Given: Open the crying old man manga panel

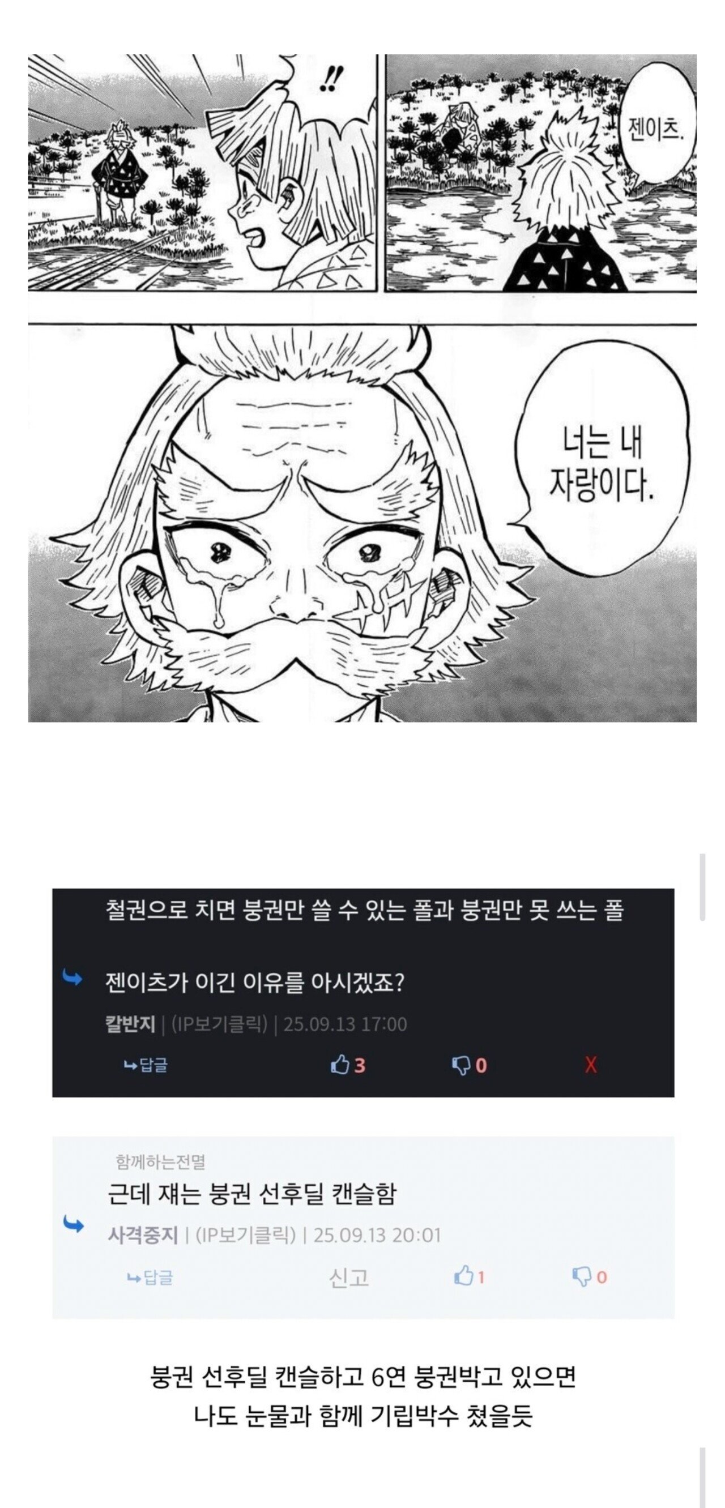Looking at the screenshot, I should coord(362,523).
